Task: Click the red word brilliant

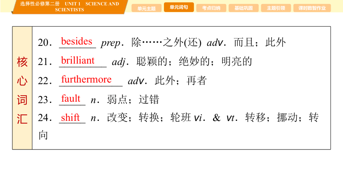Action: tap(78, 60)
